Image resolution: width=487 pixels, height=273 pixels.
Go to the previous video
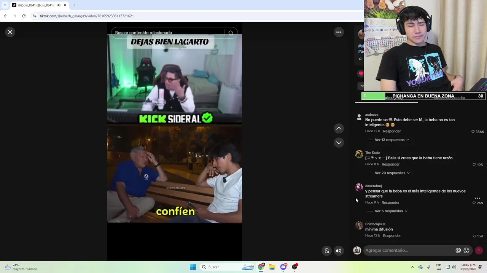pos(339,129)
